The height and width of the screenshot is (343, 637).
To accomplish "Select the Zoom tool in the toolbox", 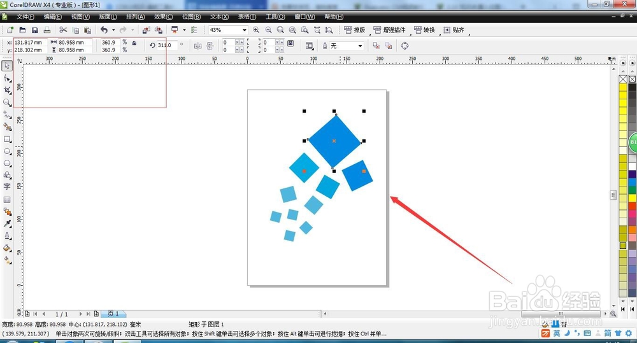I will (x=7, y=102).
